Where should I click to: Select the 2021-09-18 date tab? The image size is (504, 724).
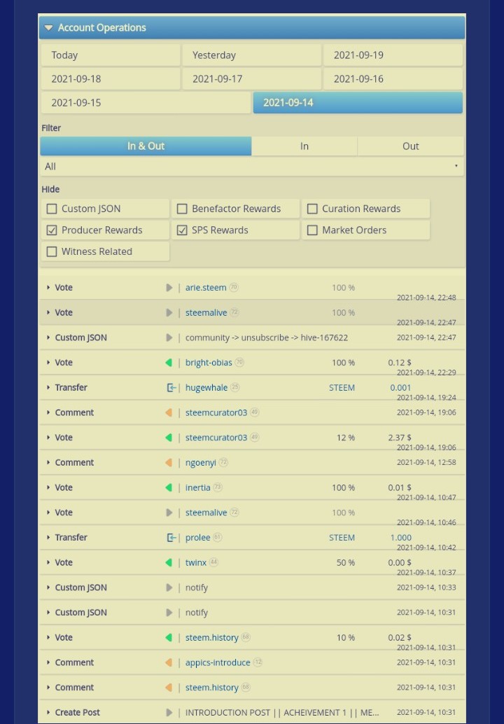111,79
